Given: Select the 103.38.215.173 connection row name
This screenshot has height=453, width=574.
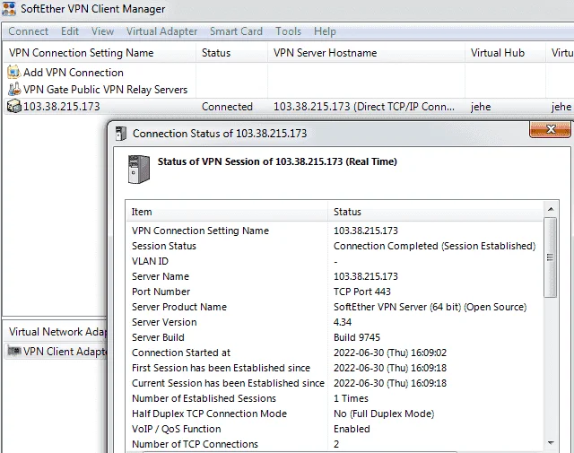Looking at the screenshot, I should pyautogui.click(x=62, y=107).
